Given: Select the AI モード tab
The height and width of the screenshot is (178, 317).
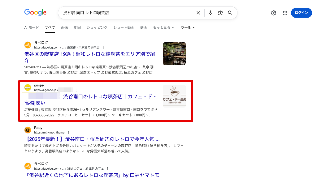Looking at the screenshot, I should pyautogui.click(x=32, y=28).
